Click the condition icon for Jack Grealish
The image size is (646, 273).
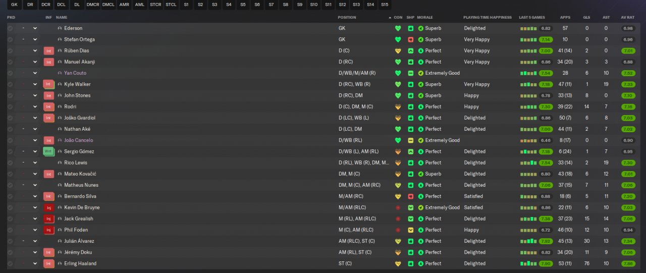tap(398, 219)
